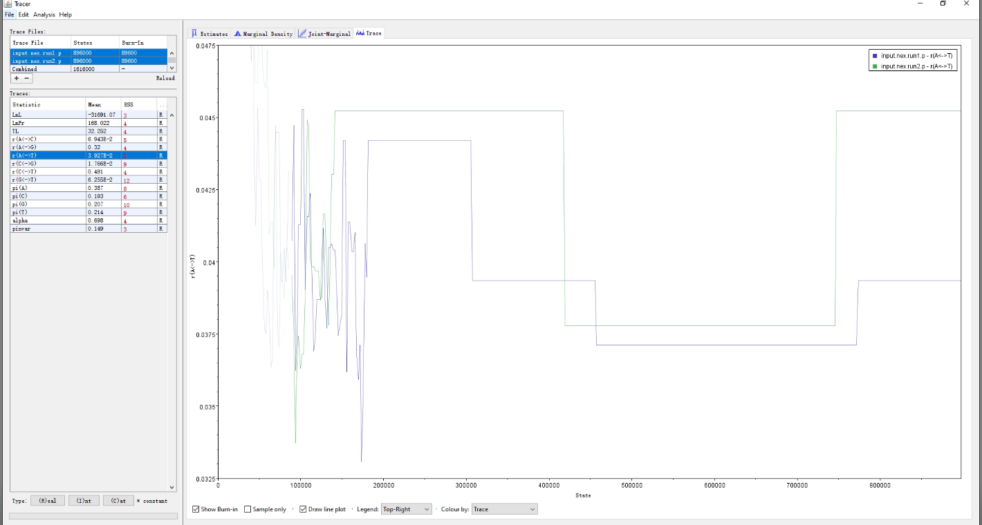Uncheck the Show Burn-in checkbox
The image size is (982, 525).
point(195,509)
